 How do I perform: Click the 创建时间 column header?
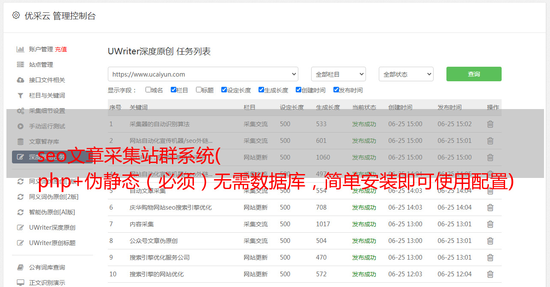[400, 107]
